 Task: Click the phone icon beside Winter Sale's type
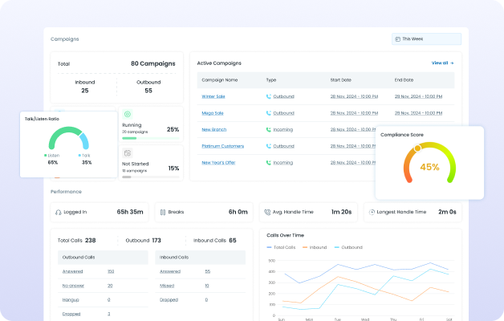pos(269,96)
